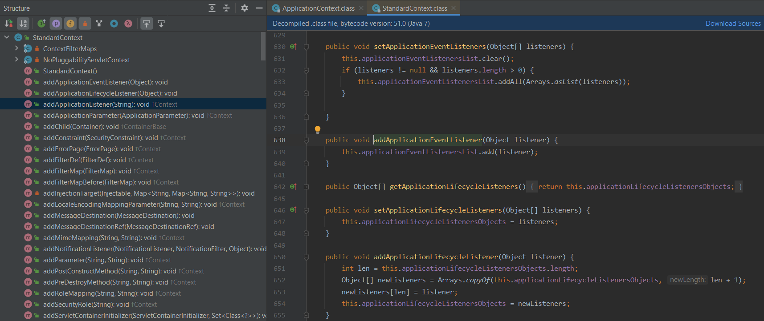The image size is (764, 321).
Task: Select addApplicationLifecycleListener(Object) in Structure tree
Action: tap(133, 93)
